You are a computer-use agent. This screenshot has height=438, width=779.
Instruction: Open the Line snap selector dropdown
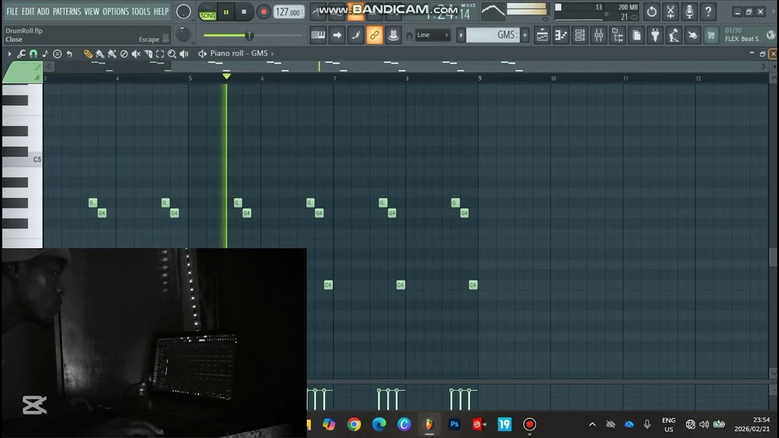[x=433, y=35]
